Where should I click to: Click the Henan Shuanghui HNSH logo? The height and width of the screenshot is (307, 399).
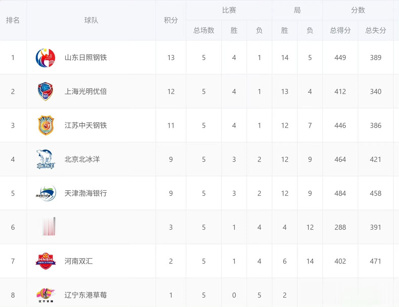pos(46,261)
